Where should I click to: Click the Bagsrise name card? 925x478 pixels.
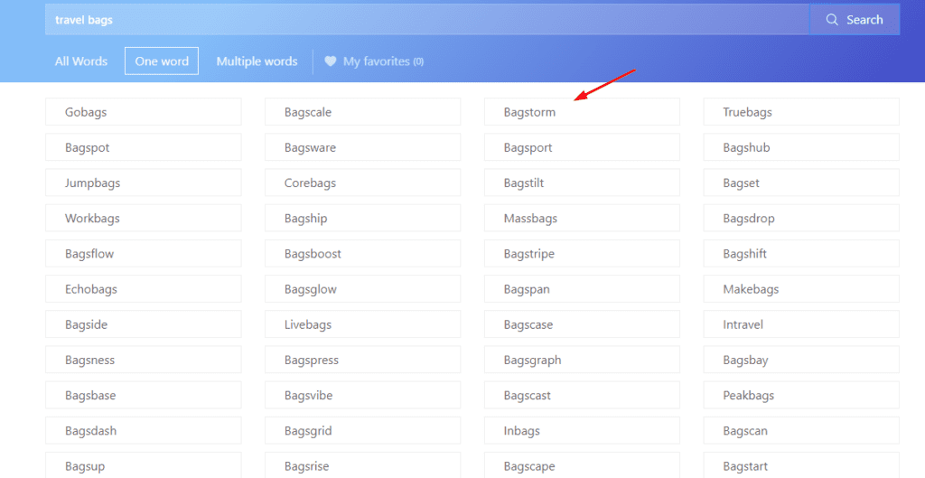(363, 465)
